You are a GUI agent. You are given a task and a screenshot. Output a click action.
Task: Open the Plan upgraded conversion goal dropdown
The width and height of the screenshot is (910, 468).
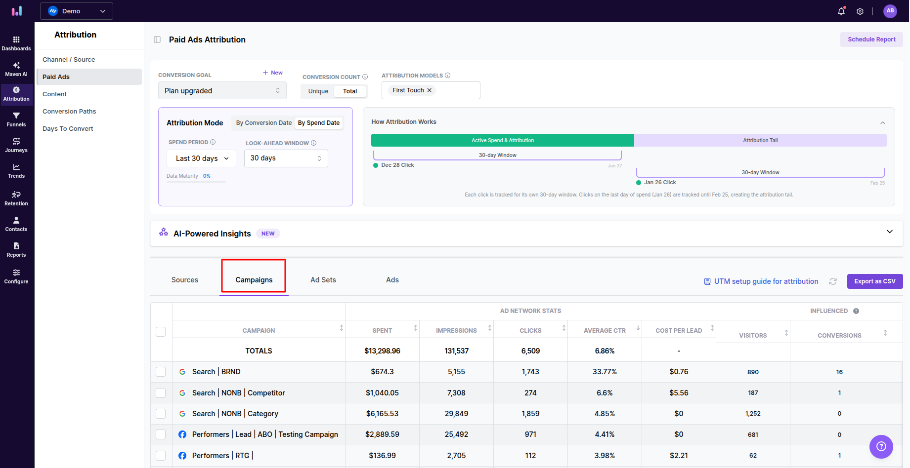[222, 91]
